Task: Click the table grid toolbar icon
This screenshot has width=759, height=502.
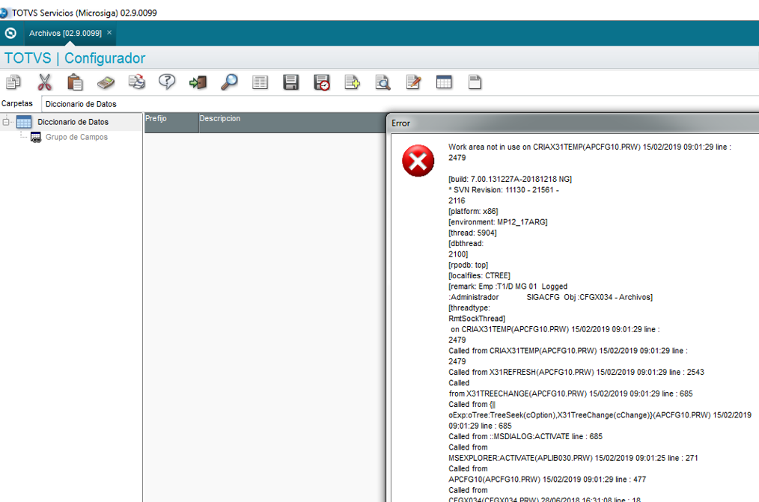Action: pos(444,82)
